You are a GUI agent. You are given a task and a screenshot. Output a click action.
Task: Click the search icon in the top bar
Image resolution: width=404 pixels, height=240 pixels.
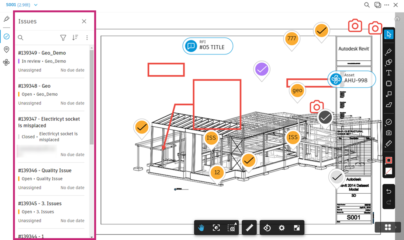pyautogui.click(x=367, y=5)
